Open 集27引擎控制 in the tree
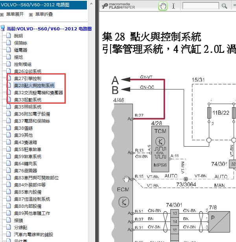This screenshot has width=236, height=242. click(28, 78)
